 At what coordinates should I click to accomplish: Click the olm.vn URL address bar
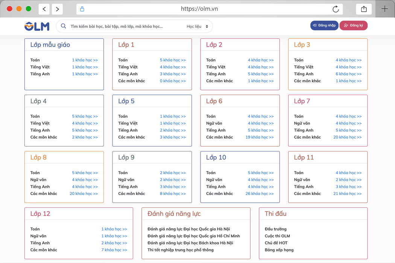click(x=199, y=9)
